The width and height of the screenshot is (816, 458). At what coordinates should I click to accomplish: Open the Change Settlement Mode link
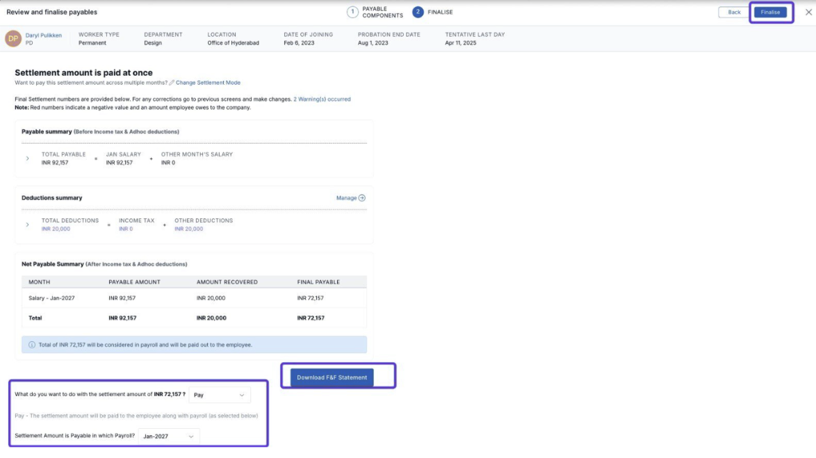[x=208, y=83]
